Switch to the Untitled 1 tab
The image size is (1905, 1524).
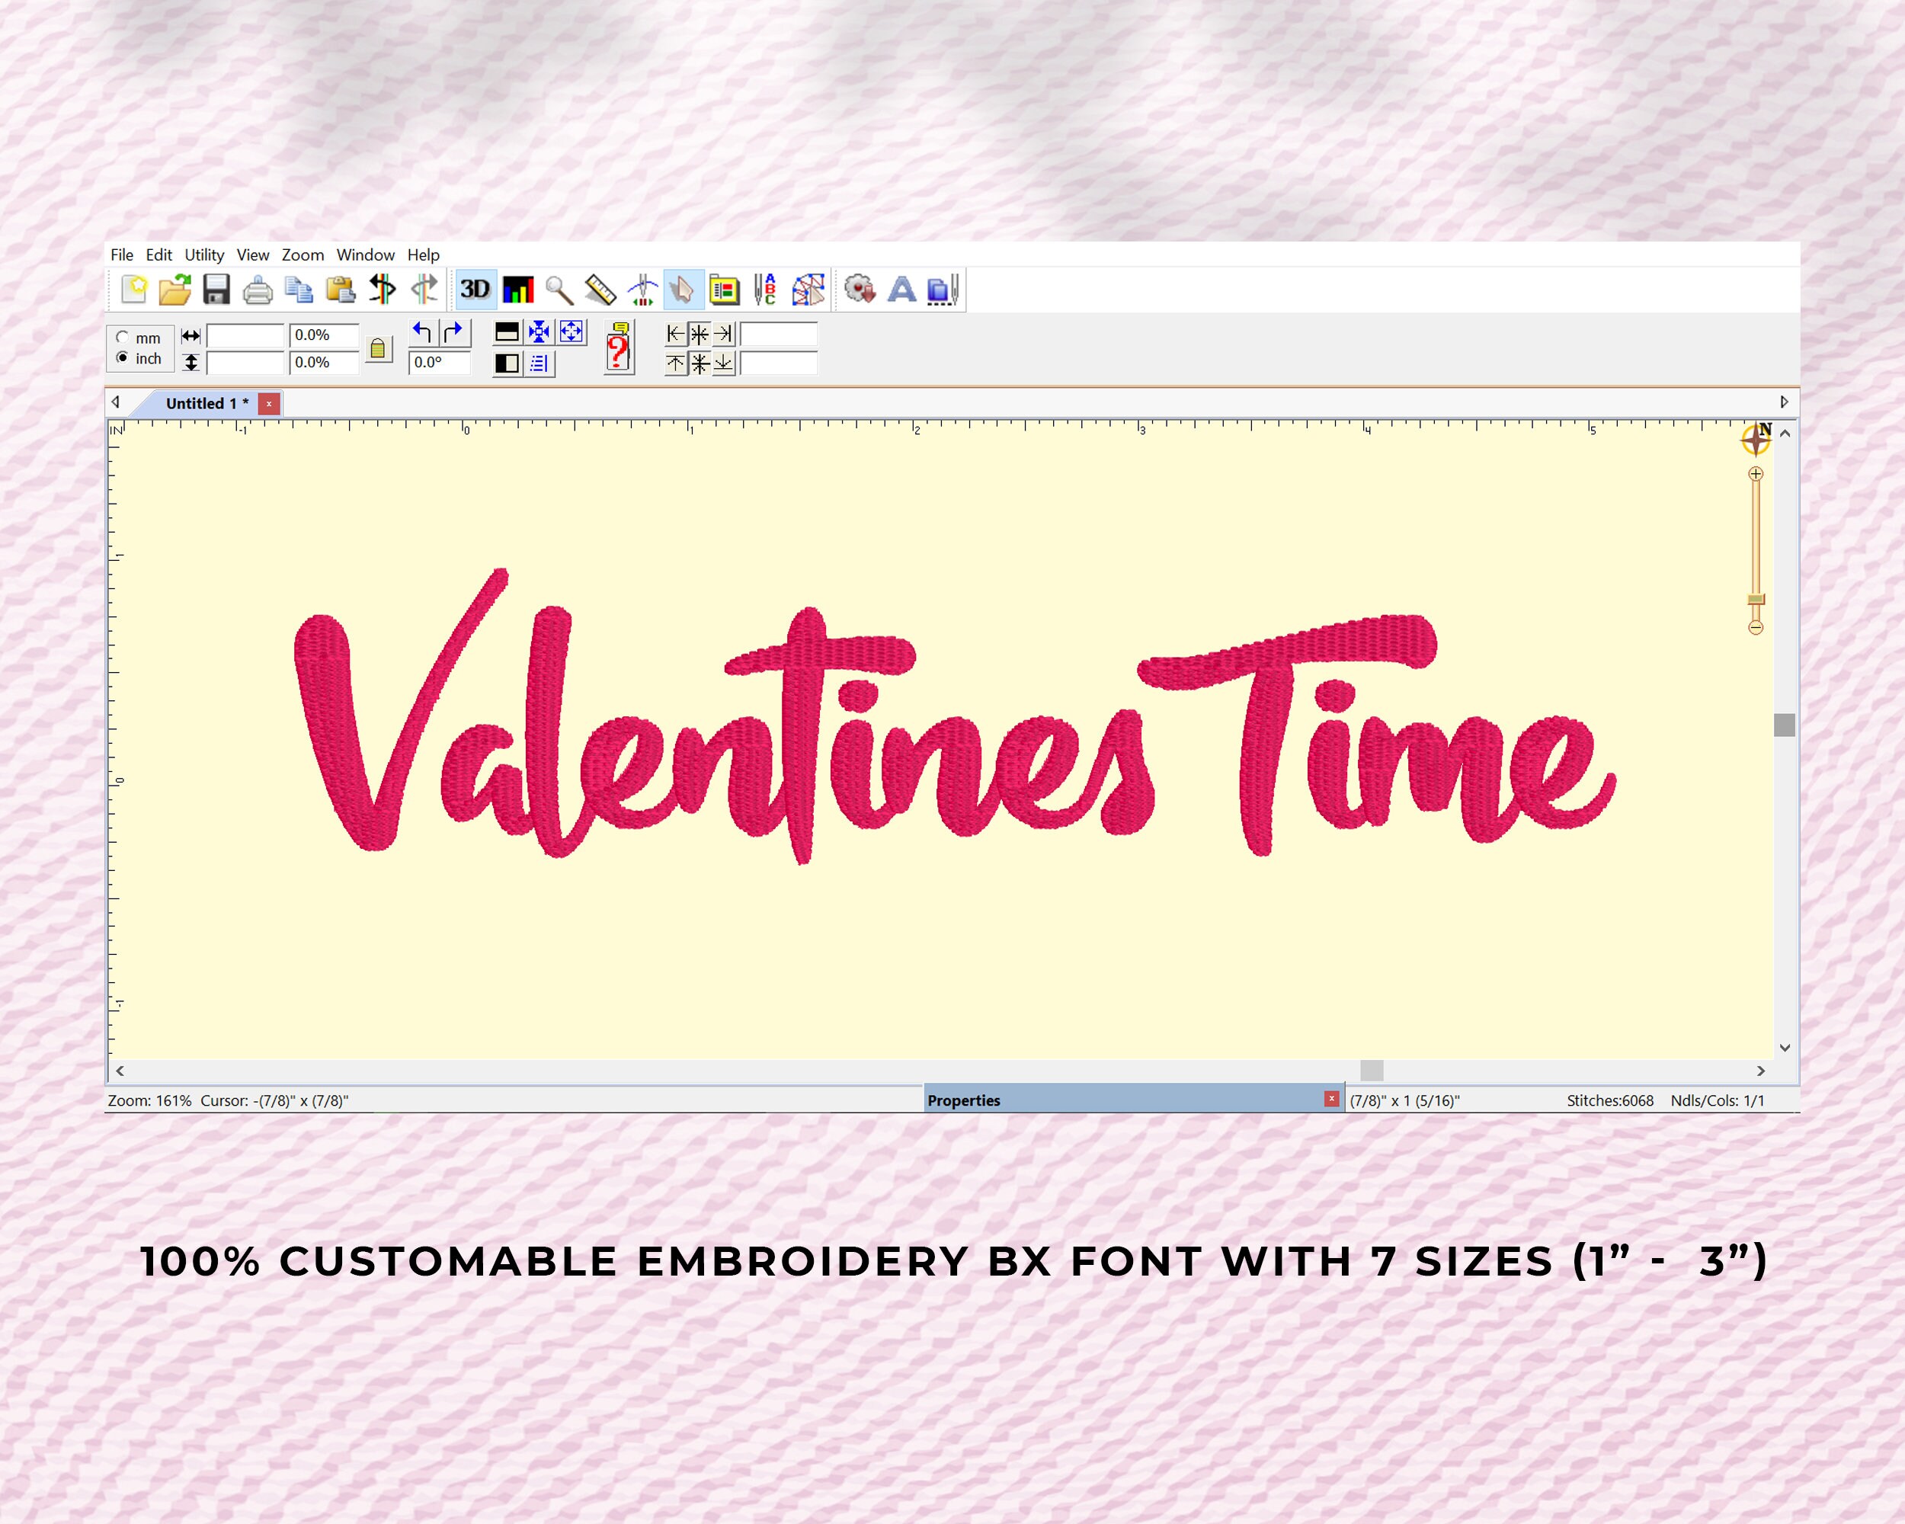[x=205, y=403]
